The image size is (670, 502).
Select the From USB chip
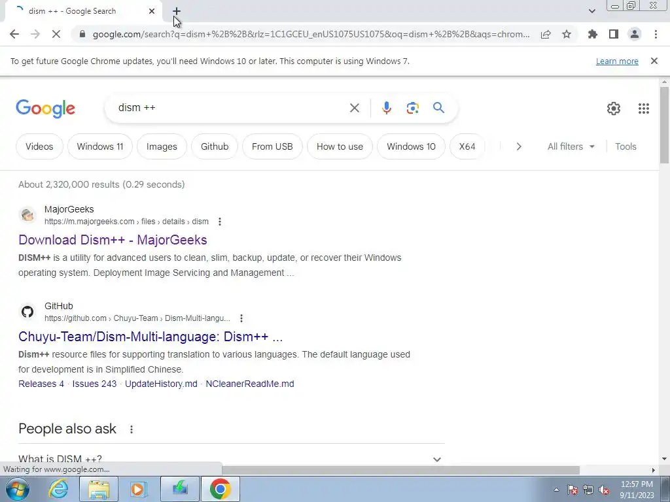pos(272,146)
